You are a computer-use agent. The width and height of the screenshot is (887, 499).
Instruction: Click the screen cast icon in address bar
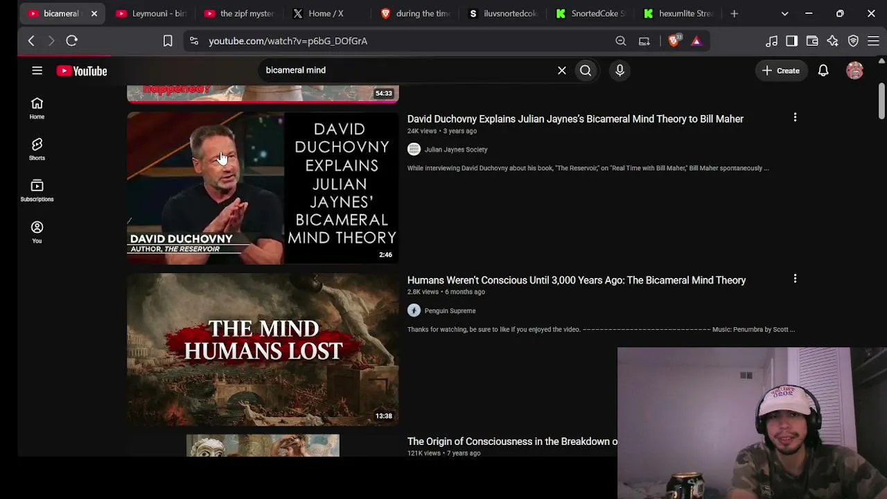[644, 41]
